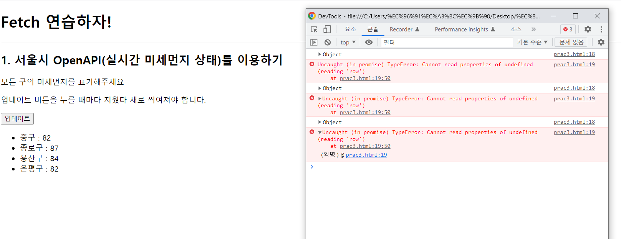Show the console sidebar icon

314,43
